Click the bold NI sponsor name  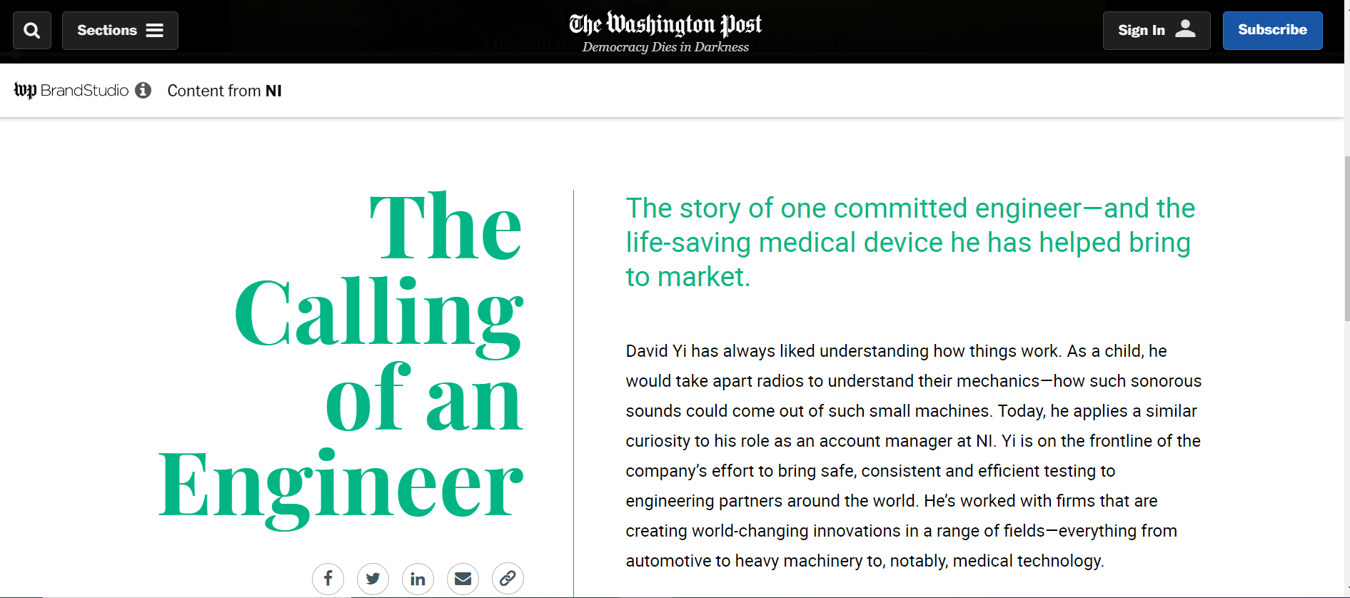click(273, 91)
